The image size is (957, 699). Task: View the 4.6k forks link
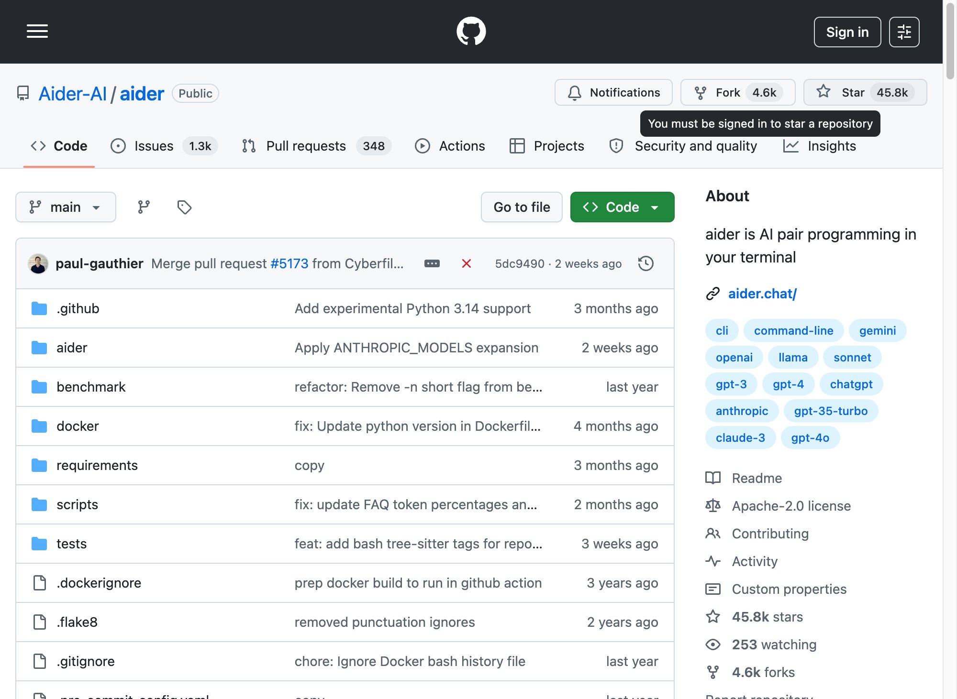point(764,672)
